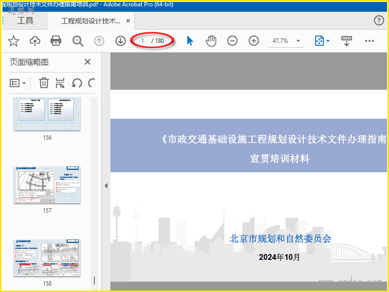The width and height of the screenshot is (389, 292).
Task: Click the date text 2024年10月
Action: click(279, 257)
